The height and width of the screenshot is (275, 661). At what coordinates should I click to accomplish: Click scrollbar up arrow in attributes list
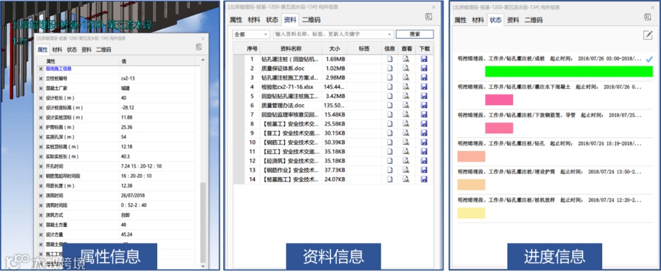[x=203, y=62]
